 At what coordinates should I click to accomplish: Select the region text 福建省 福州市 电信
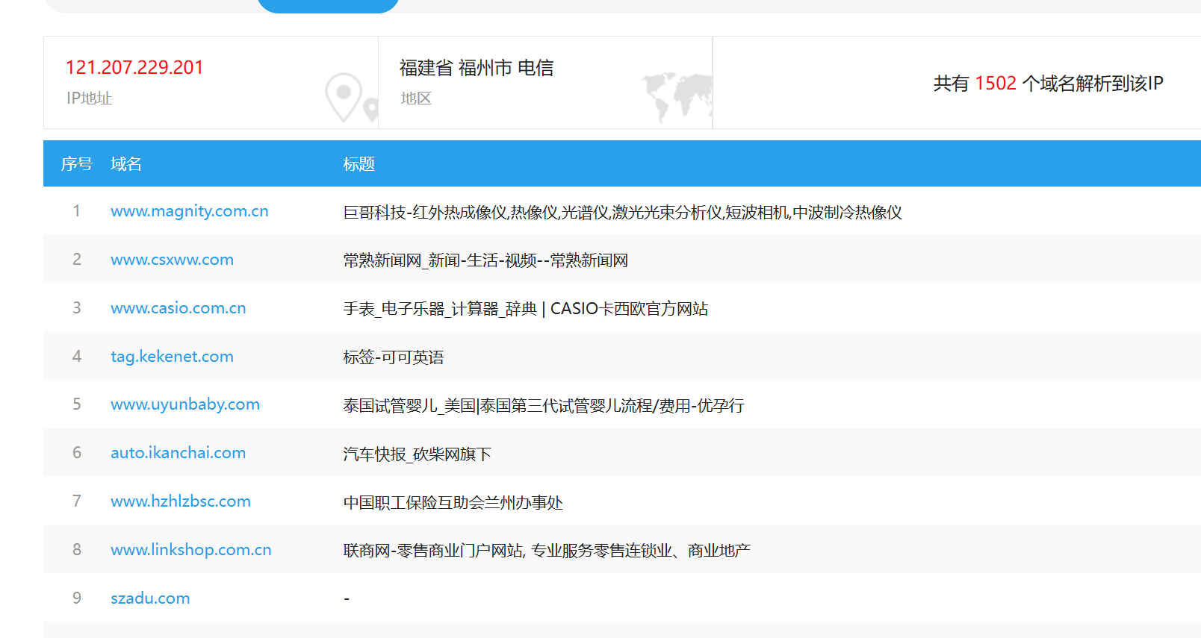coord(477,68)
